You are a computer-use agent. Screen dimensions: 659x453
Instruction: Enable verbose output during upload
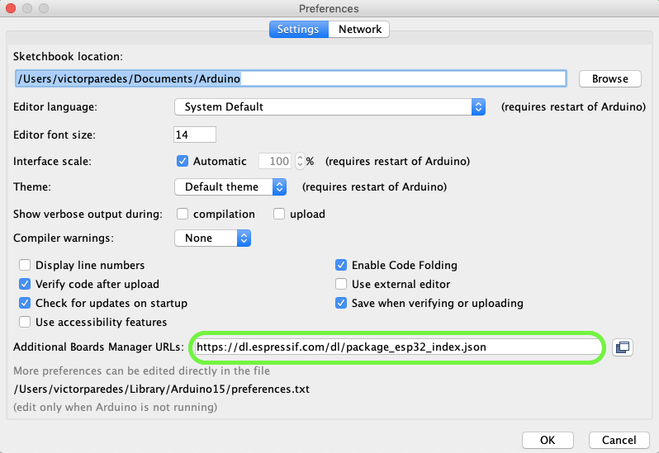point(279,214)
